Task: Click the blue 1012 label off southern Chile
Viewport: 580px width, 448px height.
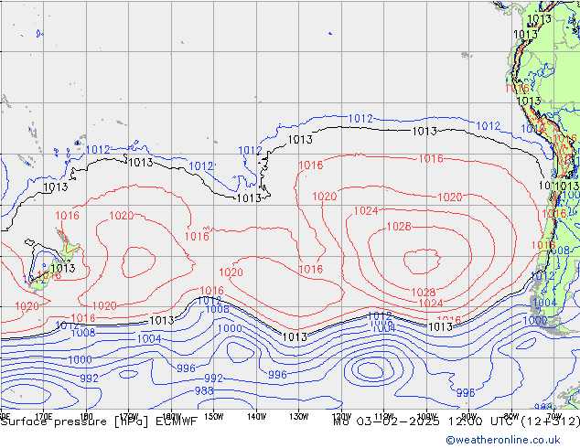Action: tap(542, 276)
